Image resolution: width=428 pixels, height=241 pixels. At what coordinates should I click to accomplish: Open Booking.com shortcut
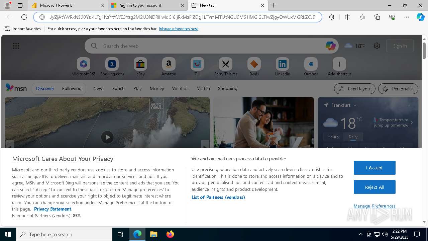coord(112,67)
